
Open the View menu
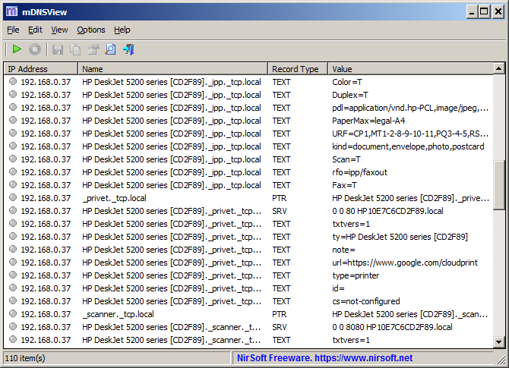(59, 30)
